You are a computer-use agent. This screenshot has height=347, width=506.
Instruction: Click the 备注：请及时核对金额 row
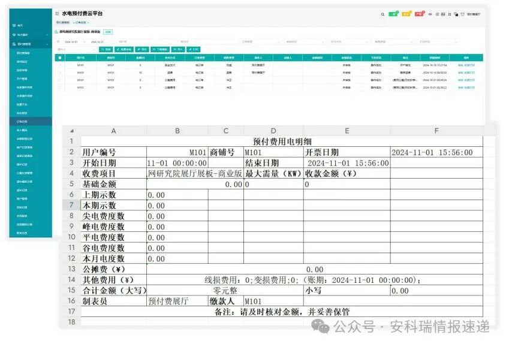click(x=282, y=312)
